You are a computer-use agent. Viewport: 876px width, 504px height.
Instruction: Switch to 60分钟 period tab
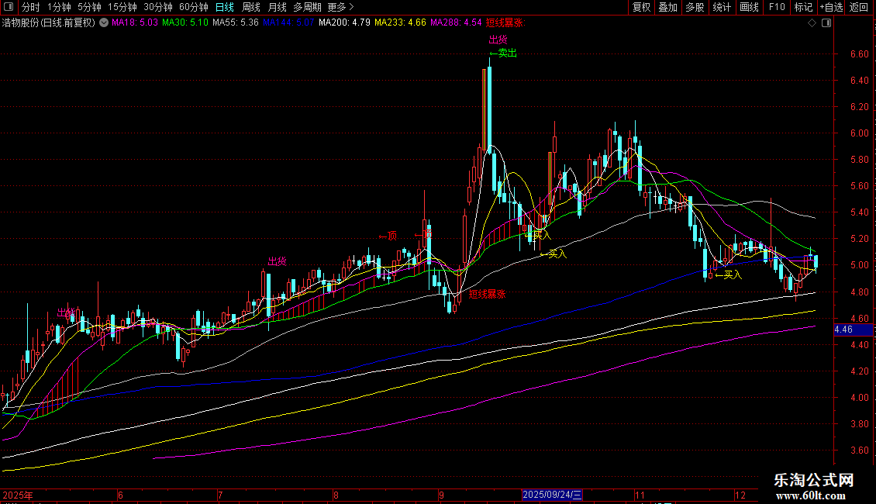click(x=193, y=7)
